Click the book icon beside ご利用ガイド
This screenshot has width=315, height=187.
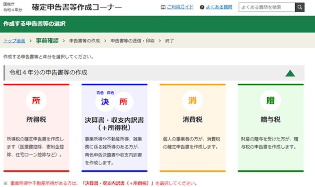coord(163,7)
